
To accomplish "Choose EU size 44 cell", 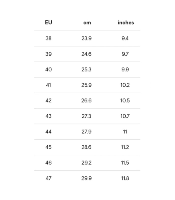I will (48, 131).
